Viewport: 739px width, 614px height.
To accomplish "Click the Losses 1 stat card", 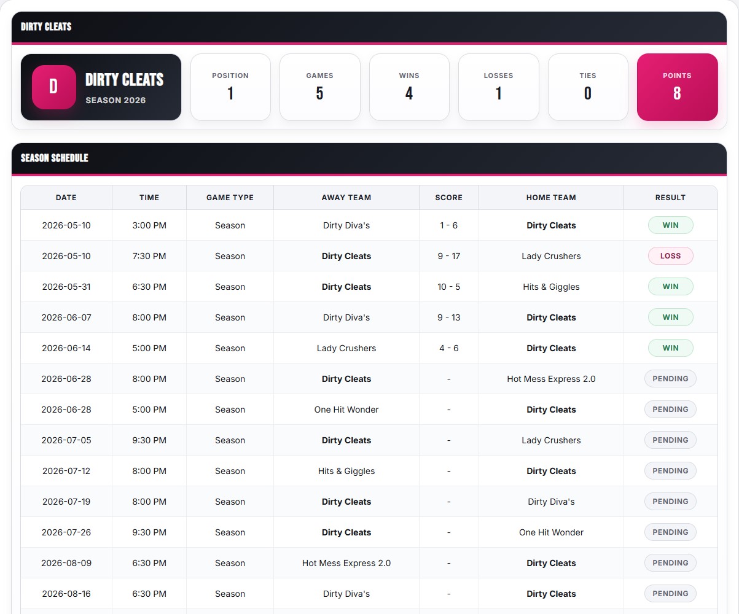I will pos(498,87).
